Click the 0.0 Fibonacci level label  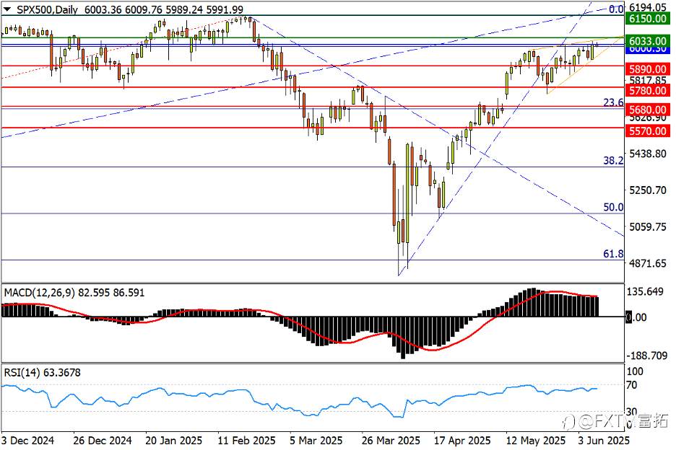tap(615, 9)
